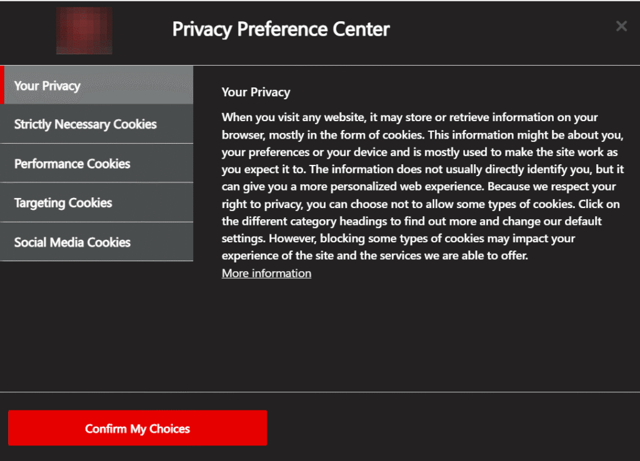Click the red active indicator beside Your Privacy
Viewport: 640px width, 461px height.
(2, 85)
